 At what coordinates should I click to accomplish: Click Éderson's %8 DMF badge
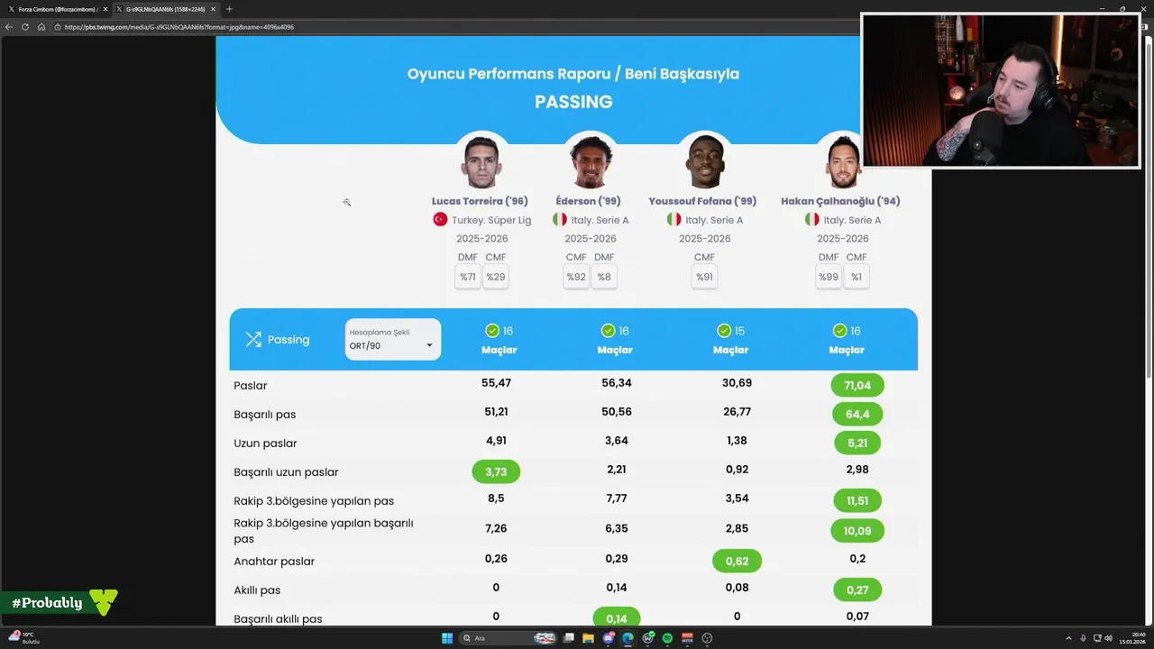click(604, 277)
